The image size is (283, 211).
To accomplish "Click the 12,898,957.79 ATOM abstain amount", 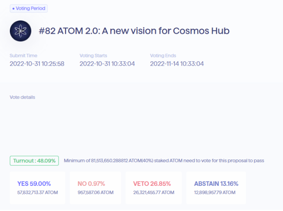I will point(215,193).
